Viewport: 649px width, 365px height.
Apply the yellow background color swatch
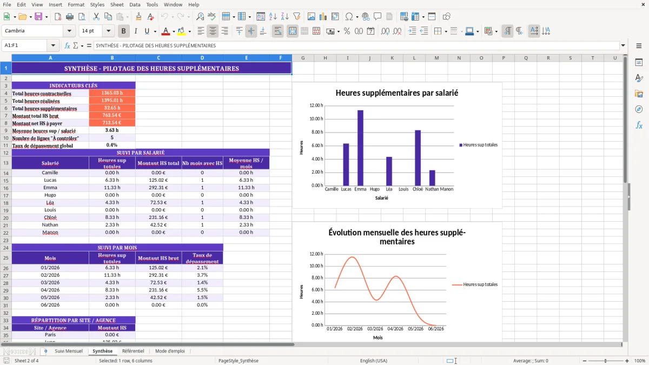pyautogui.click(x=181, y=31)
